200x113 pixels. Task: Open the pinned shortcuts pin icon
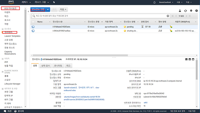point(54,2)
